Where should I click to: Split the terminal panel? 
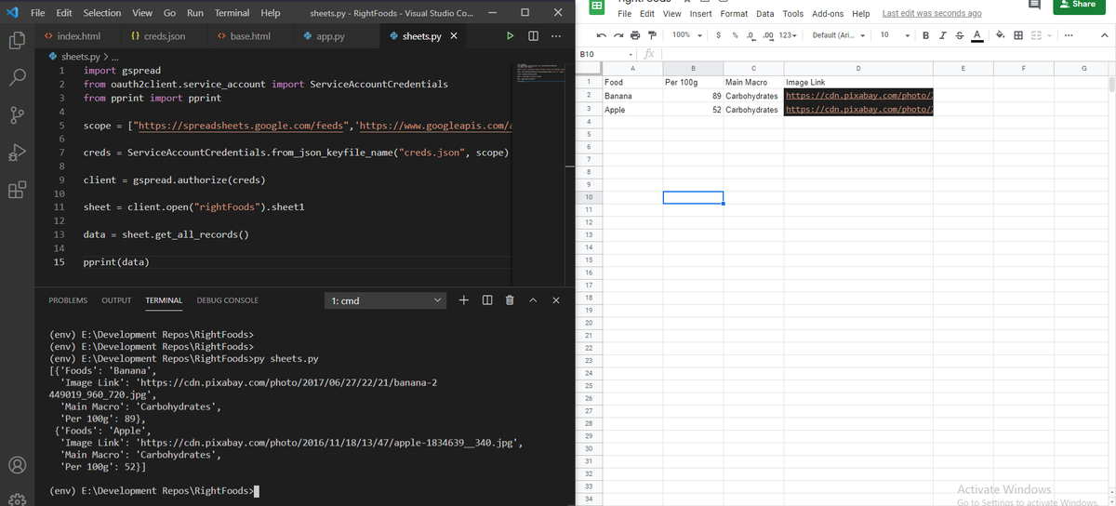[x=487, y=300]
